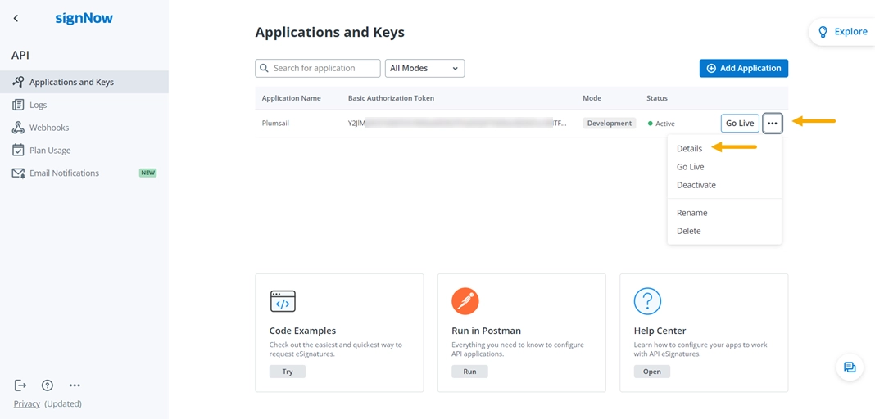Click Run in the Postman card

tap(470, 372)
